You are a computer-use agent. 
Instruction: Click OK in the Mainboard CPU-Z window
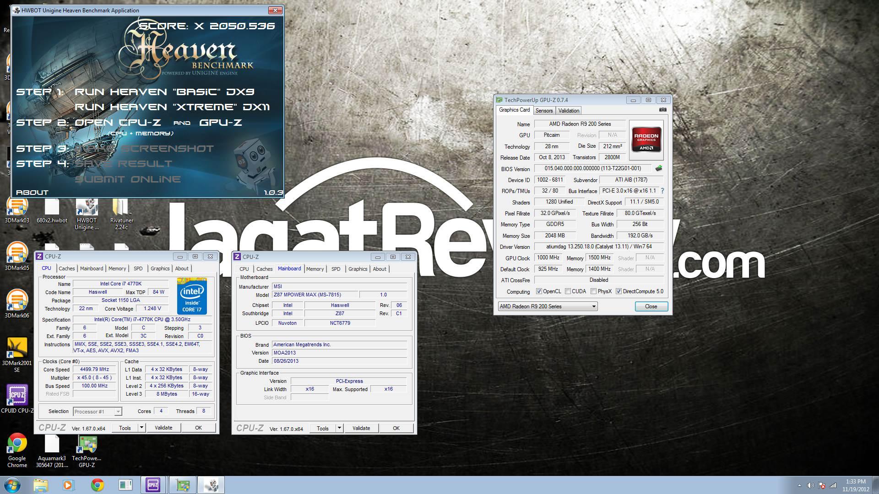point(396,428)
